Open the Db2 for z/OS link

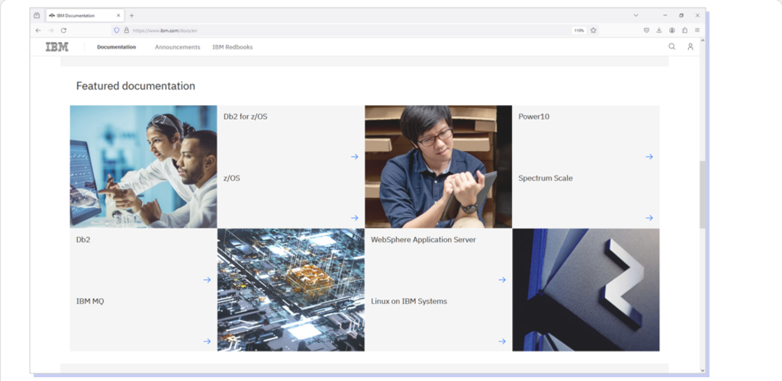246,117
